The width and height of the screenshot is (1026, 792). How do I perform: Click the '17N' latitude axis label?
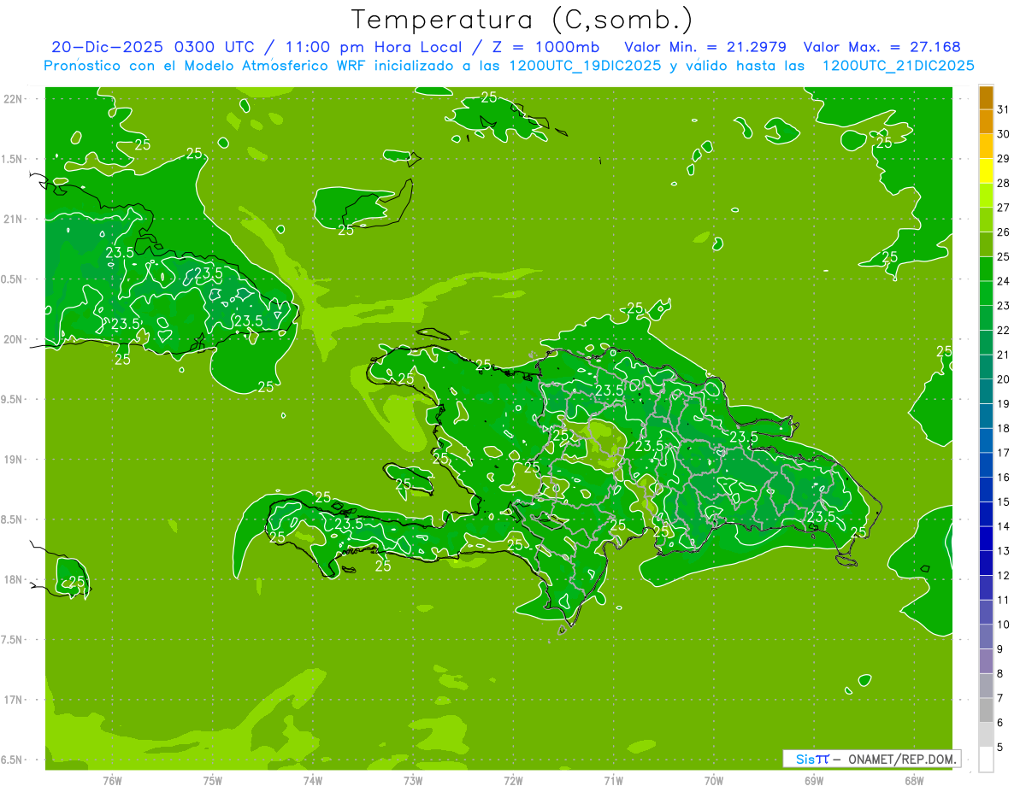13,700
